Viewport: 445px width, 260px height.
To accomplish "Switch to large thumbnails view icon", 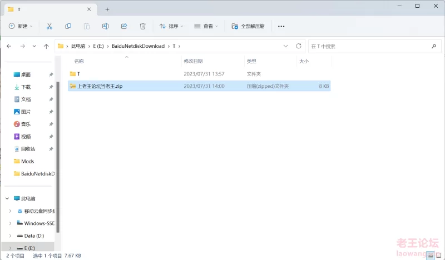I will [439, 255].
